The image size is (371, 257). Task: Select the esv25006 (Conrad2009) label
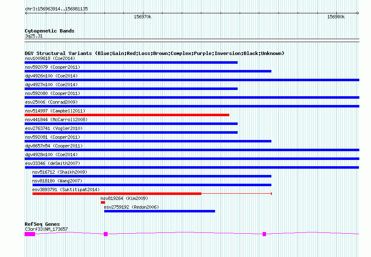pos(51,102)
